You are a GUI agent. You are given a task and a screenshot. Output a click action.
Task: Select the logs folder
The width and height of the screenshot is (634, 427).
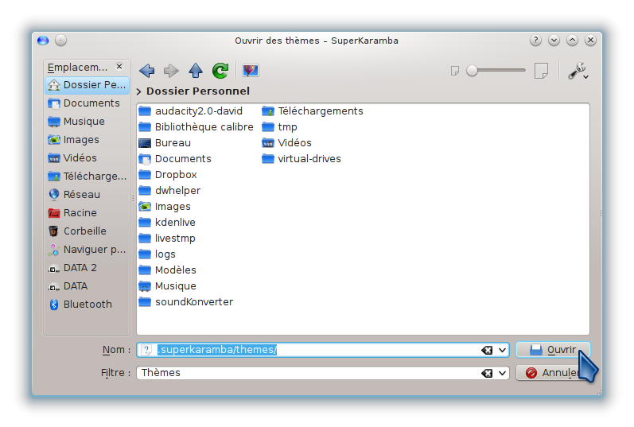tap(157, 254)
